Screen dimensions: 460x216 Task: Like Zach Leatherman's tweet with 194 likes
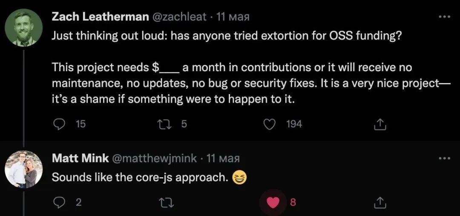269,124
